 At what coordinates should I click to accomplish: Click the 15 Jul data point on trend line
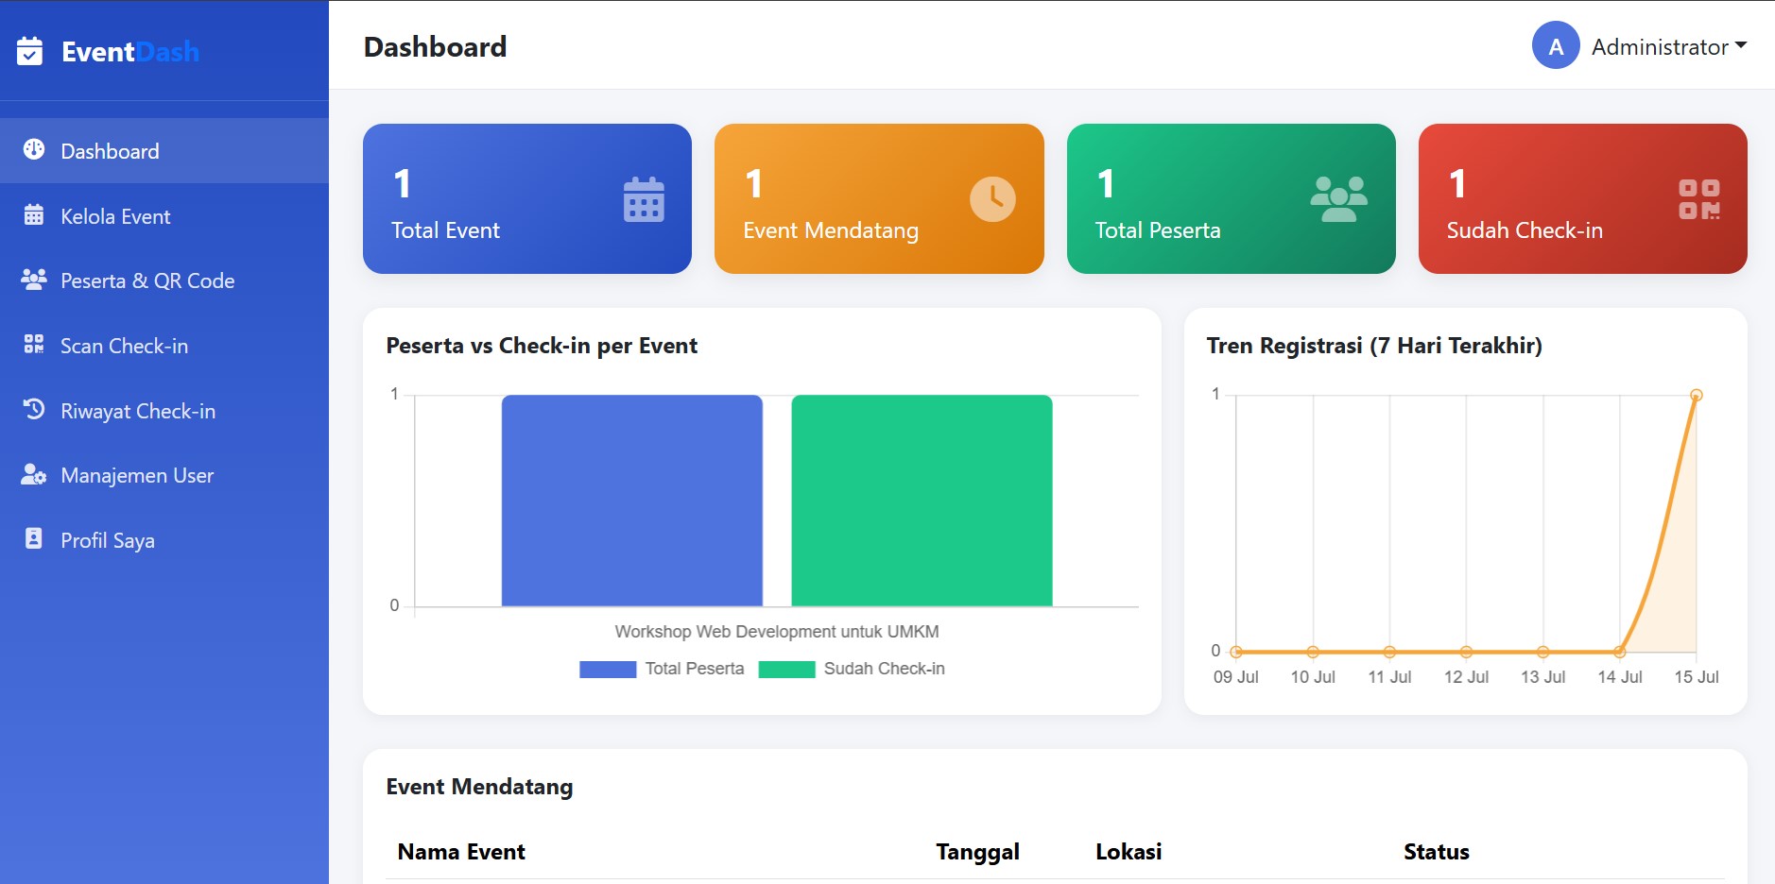pyautogui.click(x=1697, y=395)
